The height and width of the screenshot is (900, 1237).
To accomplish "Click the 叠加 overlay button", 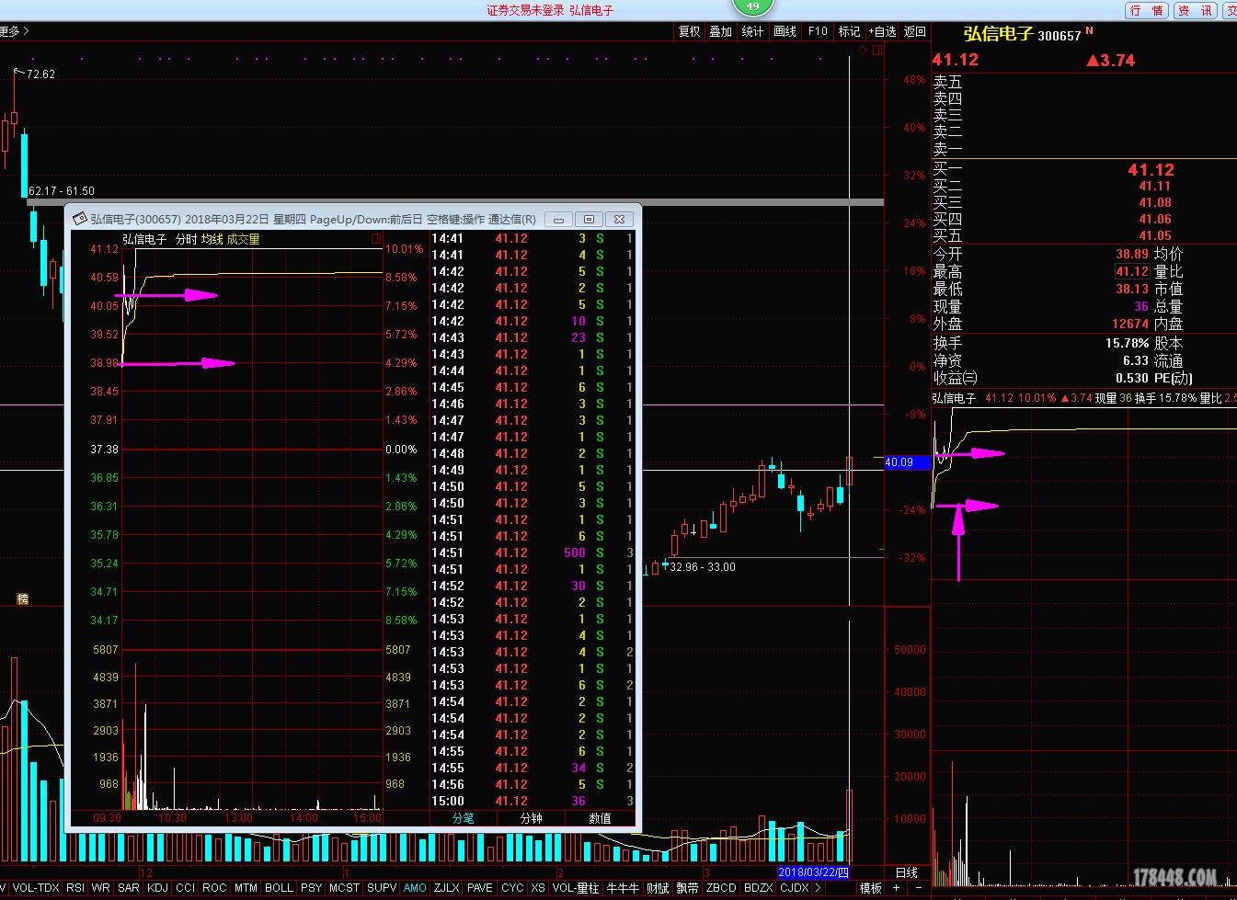I will (720, 31).
